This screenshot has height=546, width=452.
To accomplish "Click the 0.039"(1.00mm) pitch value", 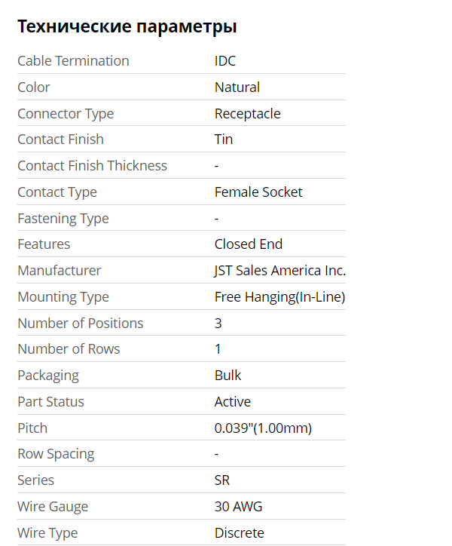I will pyautogui.click(x=263, y=428).
